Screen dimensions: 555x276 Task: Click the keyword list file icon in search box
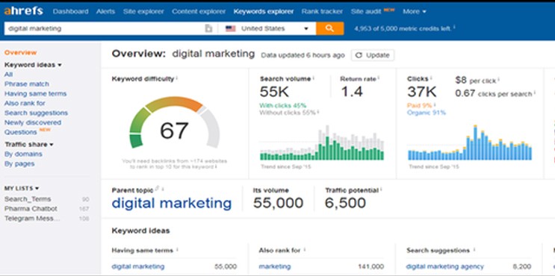click(x=208, y=28)
